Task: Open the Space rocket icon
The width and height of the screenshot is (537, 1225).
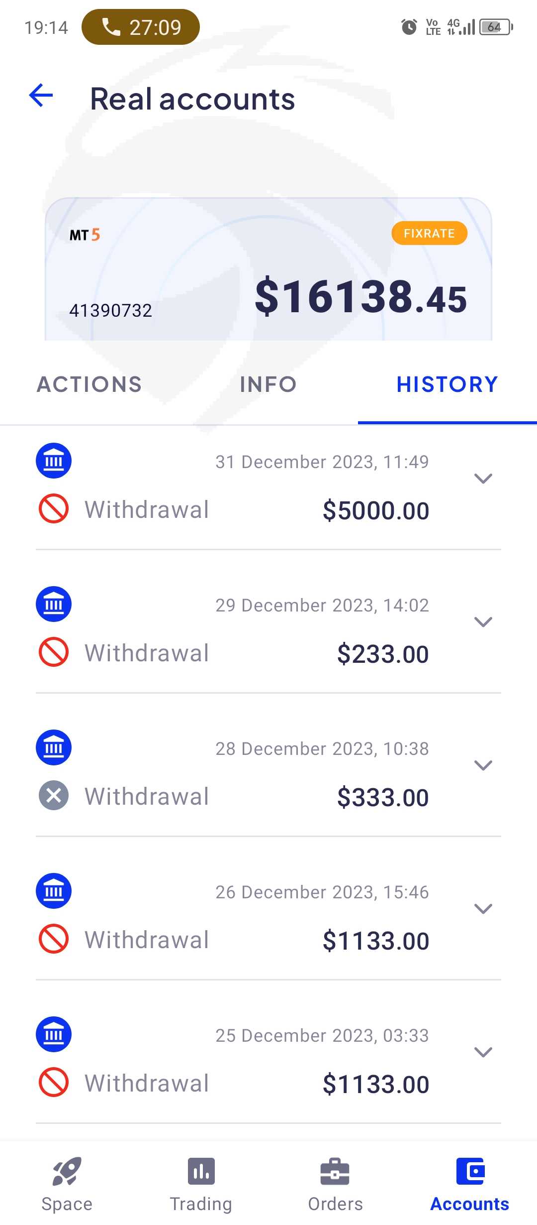Action: tap(67, 1171)
